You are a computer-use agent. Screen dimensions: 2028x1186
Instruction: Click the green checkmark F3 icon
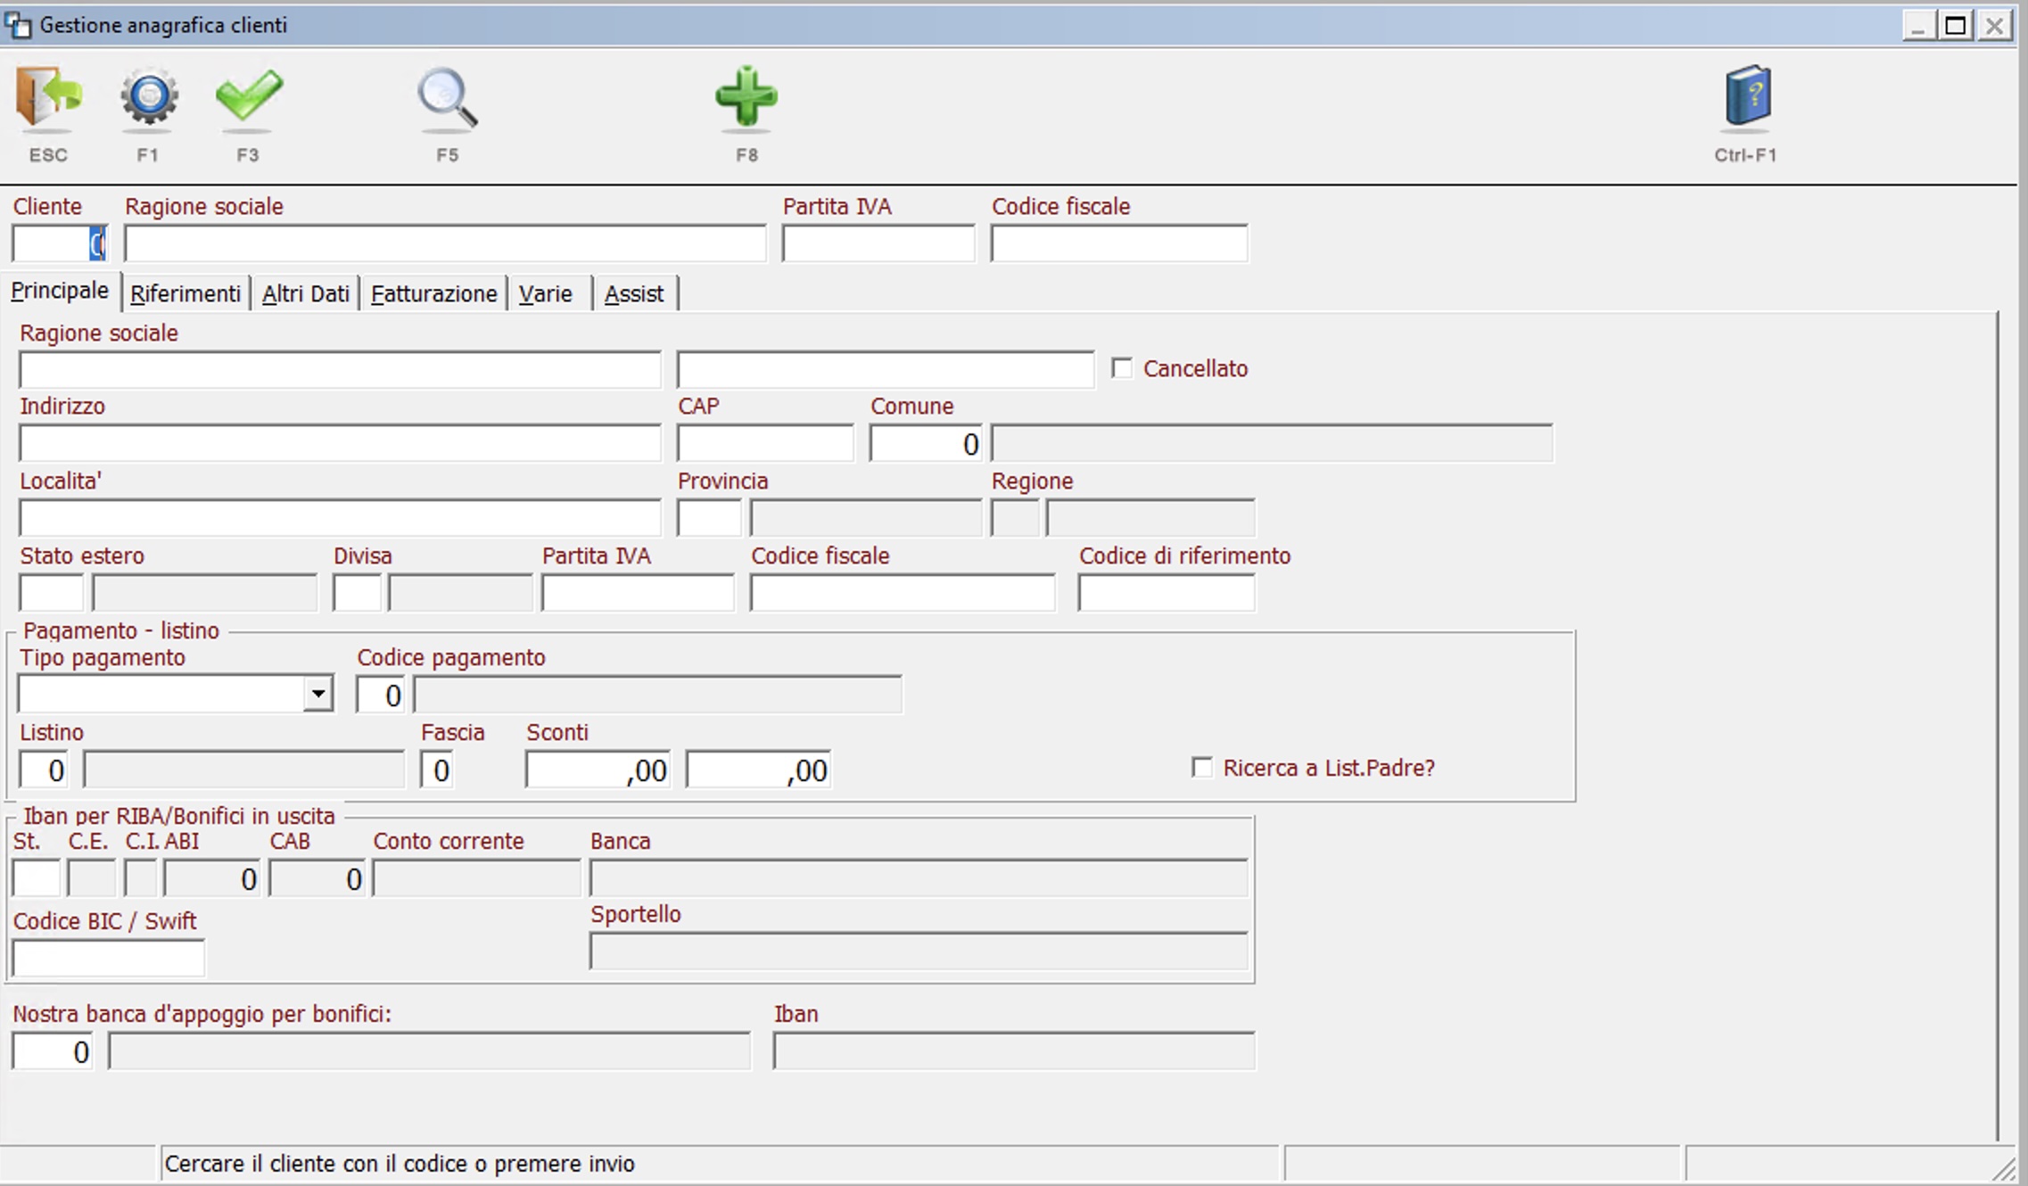(x=248, y=96)
